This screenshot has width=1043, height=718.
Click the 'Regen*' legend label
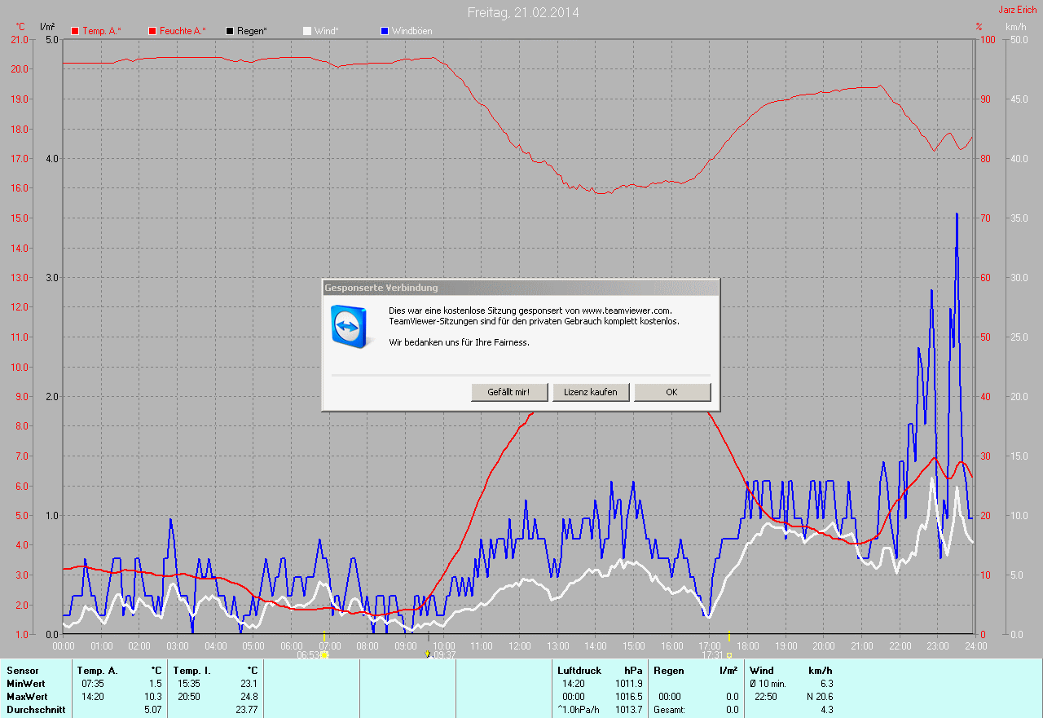(252, 31)
